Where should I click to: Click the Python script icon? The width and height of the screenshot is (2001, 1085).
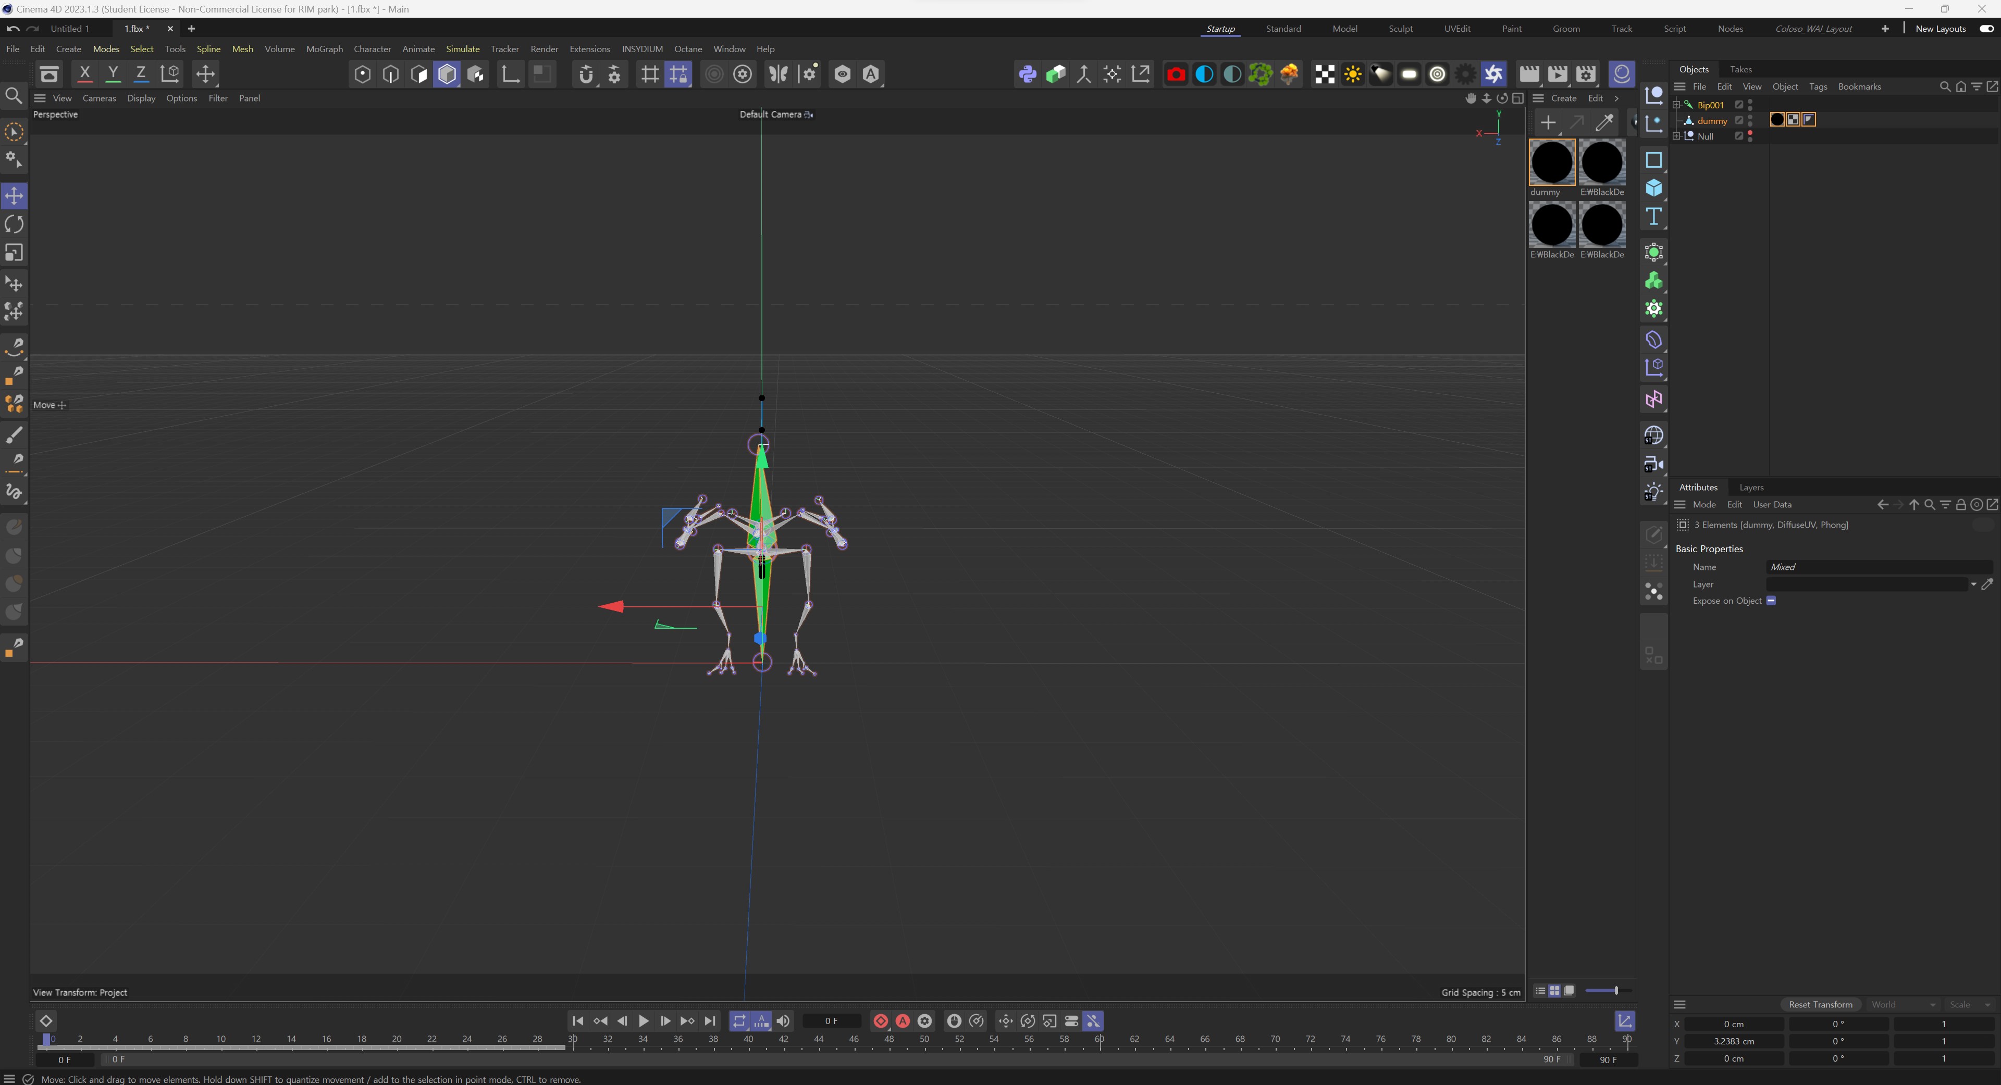tap(1028, 74)
